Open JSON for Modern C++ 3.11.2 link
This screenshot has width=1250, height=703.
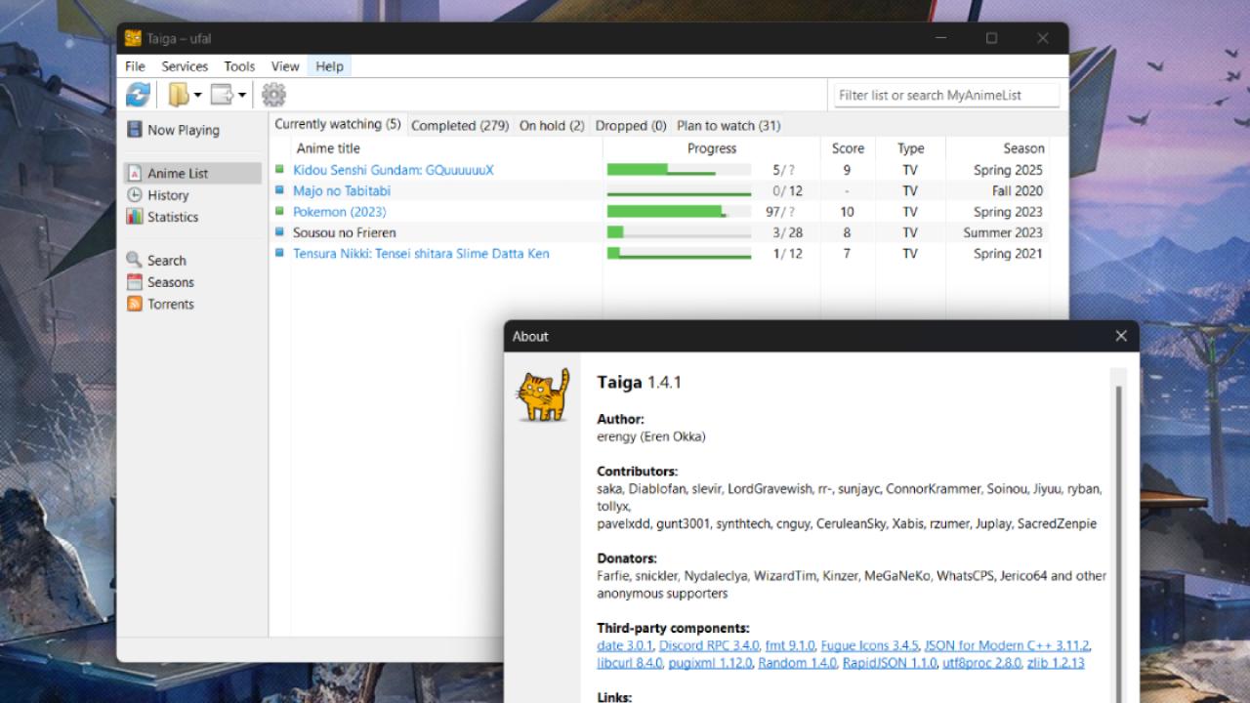(x=1007, y=645)
